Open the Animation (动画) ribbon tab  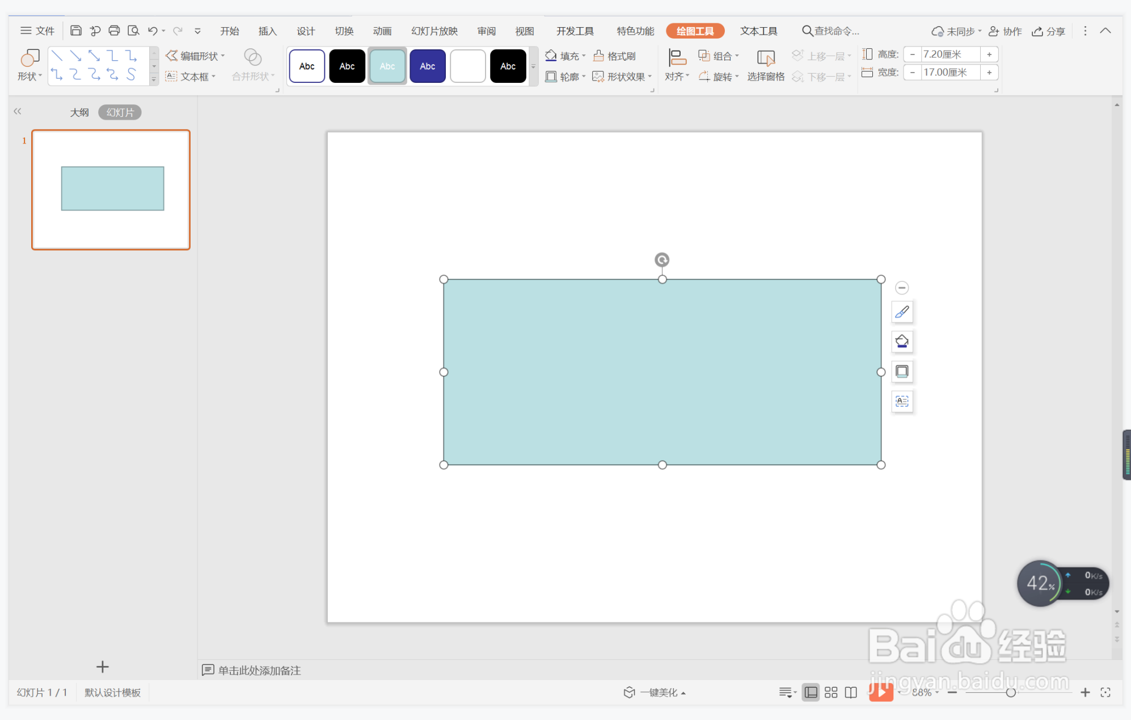click(x=382, y=31)
